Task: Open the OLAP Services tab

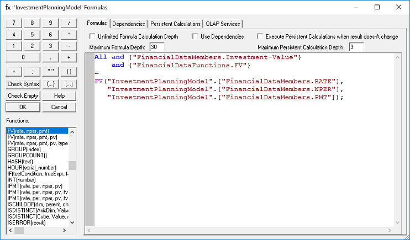Action: [x=223, y=24]
